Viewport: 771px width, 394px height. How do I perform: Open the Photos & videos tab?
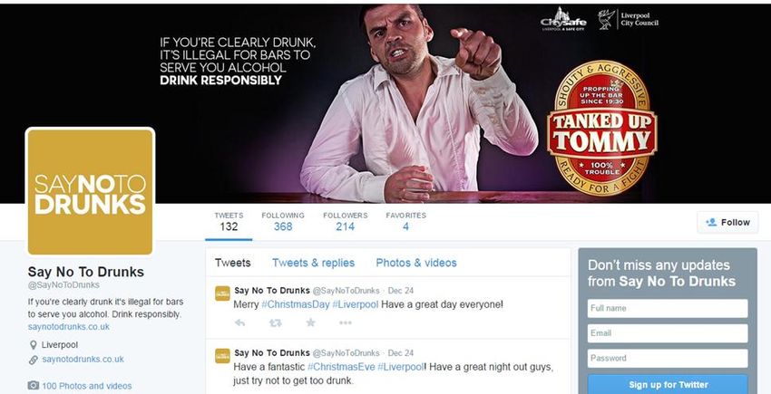click(x=416, y=263)
